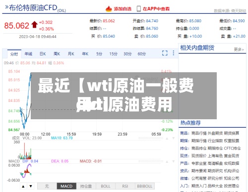
Task: Switch to the 月K tab
Action: tap(71, 54)
